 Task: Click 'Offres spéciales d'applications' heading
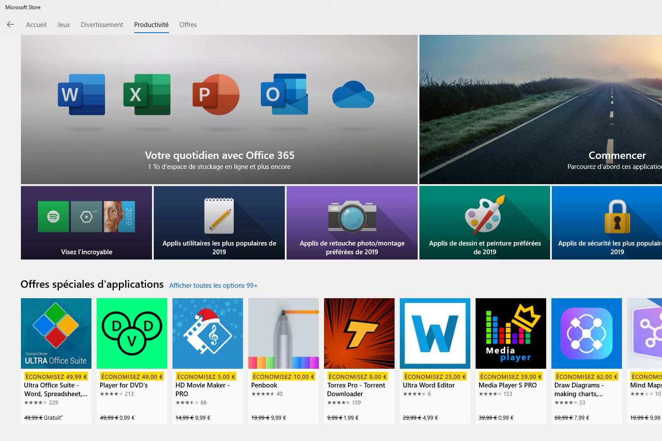[92, 284]
